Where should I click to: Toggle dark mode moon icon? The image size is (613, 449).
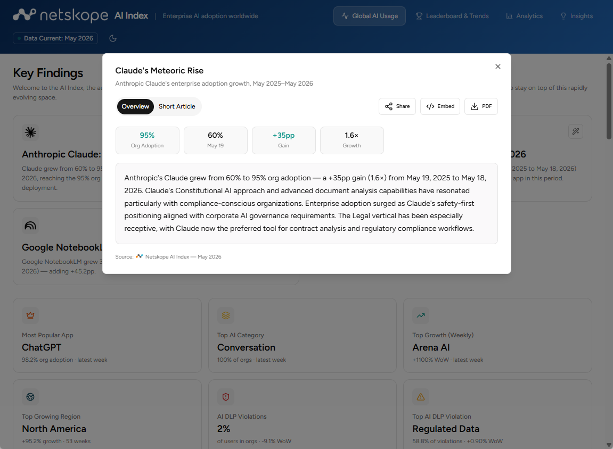(113, 38)
